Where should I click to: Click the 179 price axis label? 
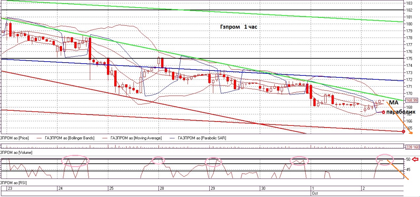tap(409, 31)
